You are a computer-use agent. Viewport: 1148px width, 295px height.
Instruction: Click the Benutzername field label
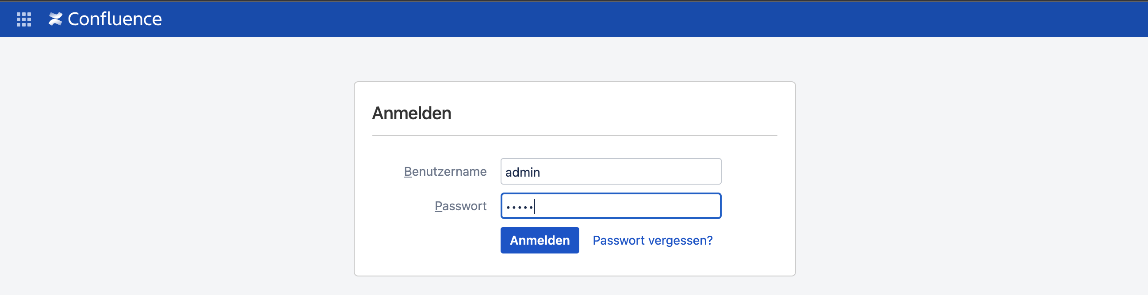[x=445, y=172]
